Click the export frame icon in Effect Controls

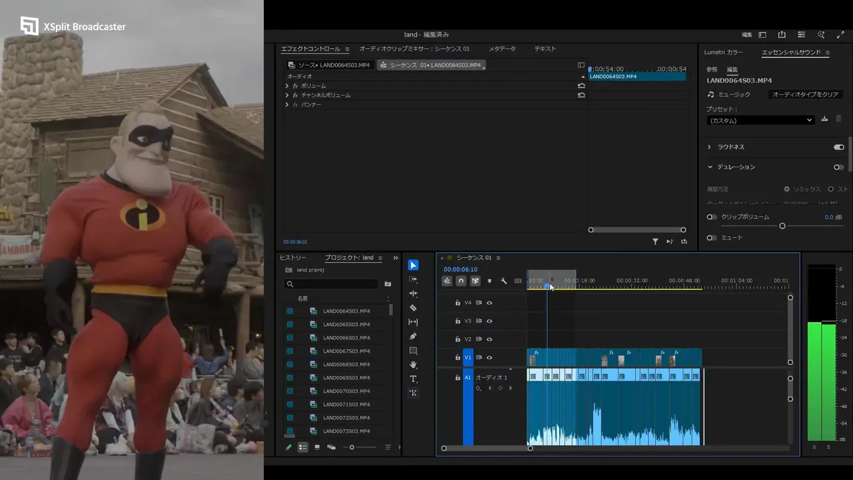click(x=684, y=241)
